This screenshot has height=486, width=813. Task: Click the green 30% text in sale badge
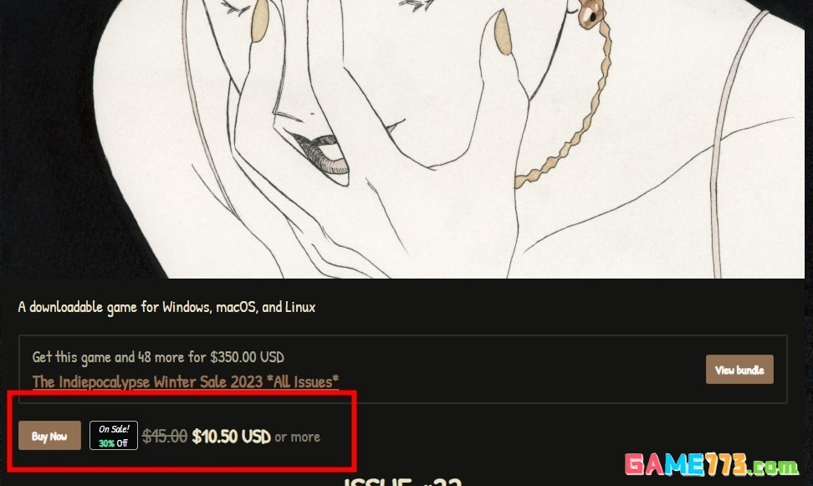[106, 443]
